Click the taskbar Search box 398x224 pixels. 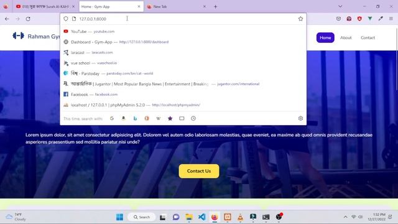142,217
